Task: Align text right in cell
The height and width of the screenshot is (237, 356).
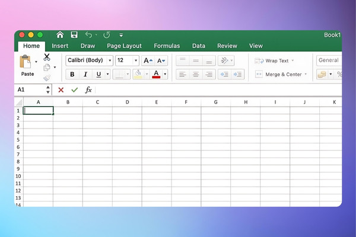Action: 209,74
